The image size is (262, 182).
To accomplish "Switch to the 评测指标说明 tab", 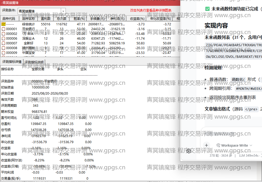I will click(34, 62).
